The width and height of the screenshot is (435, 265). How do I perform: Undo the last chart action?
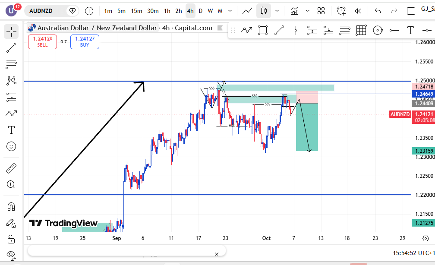378,11
